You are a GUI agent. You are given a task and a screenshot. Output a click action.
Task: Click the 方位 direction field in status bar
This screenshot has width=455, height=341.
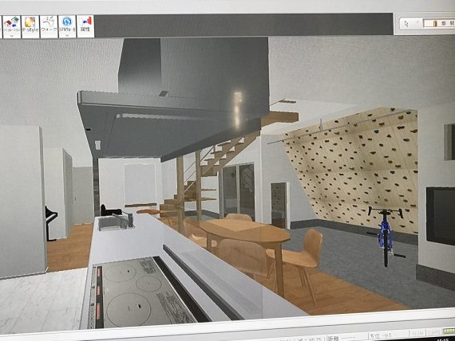pos(388,336)
